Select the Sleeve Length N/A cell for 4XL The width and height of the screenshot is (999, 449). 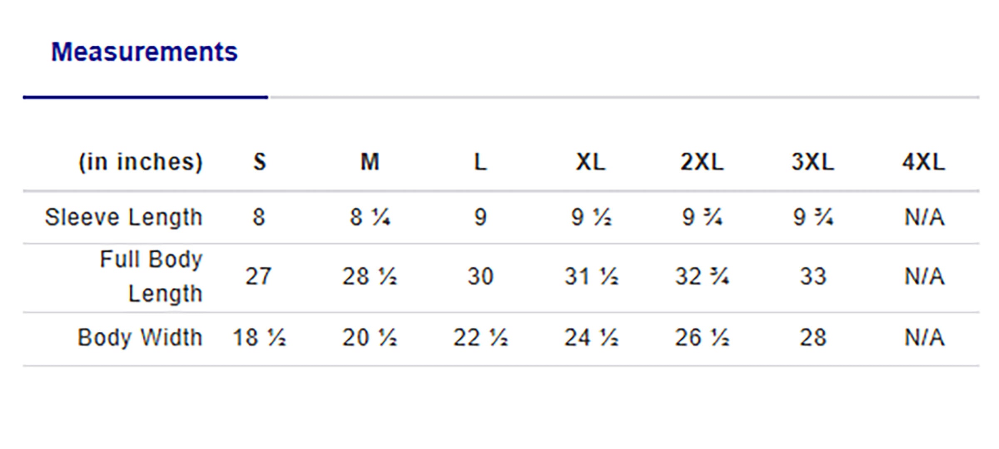click(924, 217)
